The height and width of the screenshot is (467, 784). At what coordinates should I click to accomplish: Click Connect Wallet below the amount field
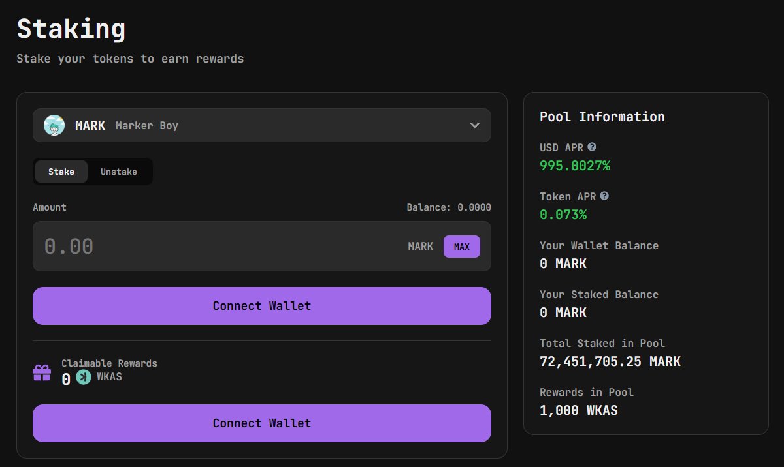pyautogui.click(x=262, y=306)
